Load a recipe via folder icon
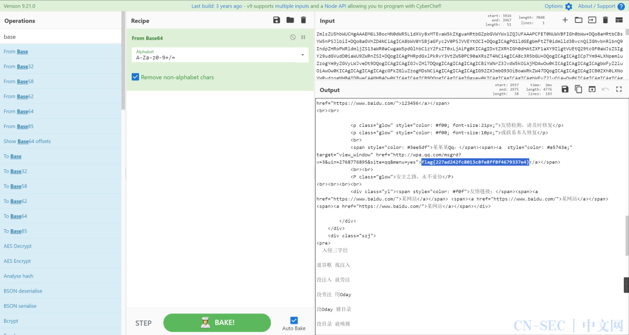The image size is (629, 335). (x=290, y=20)
